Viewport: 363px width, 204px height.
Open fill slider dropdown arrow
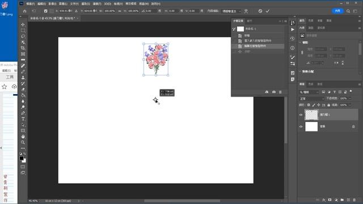350,105
